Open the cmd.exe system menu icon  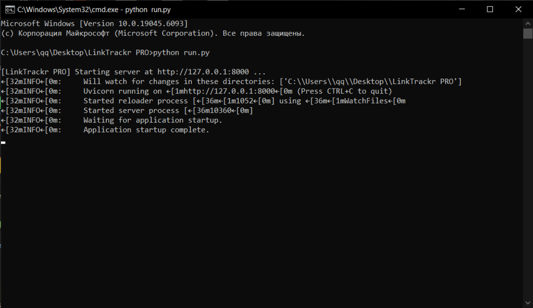10,10
